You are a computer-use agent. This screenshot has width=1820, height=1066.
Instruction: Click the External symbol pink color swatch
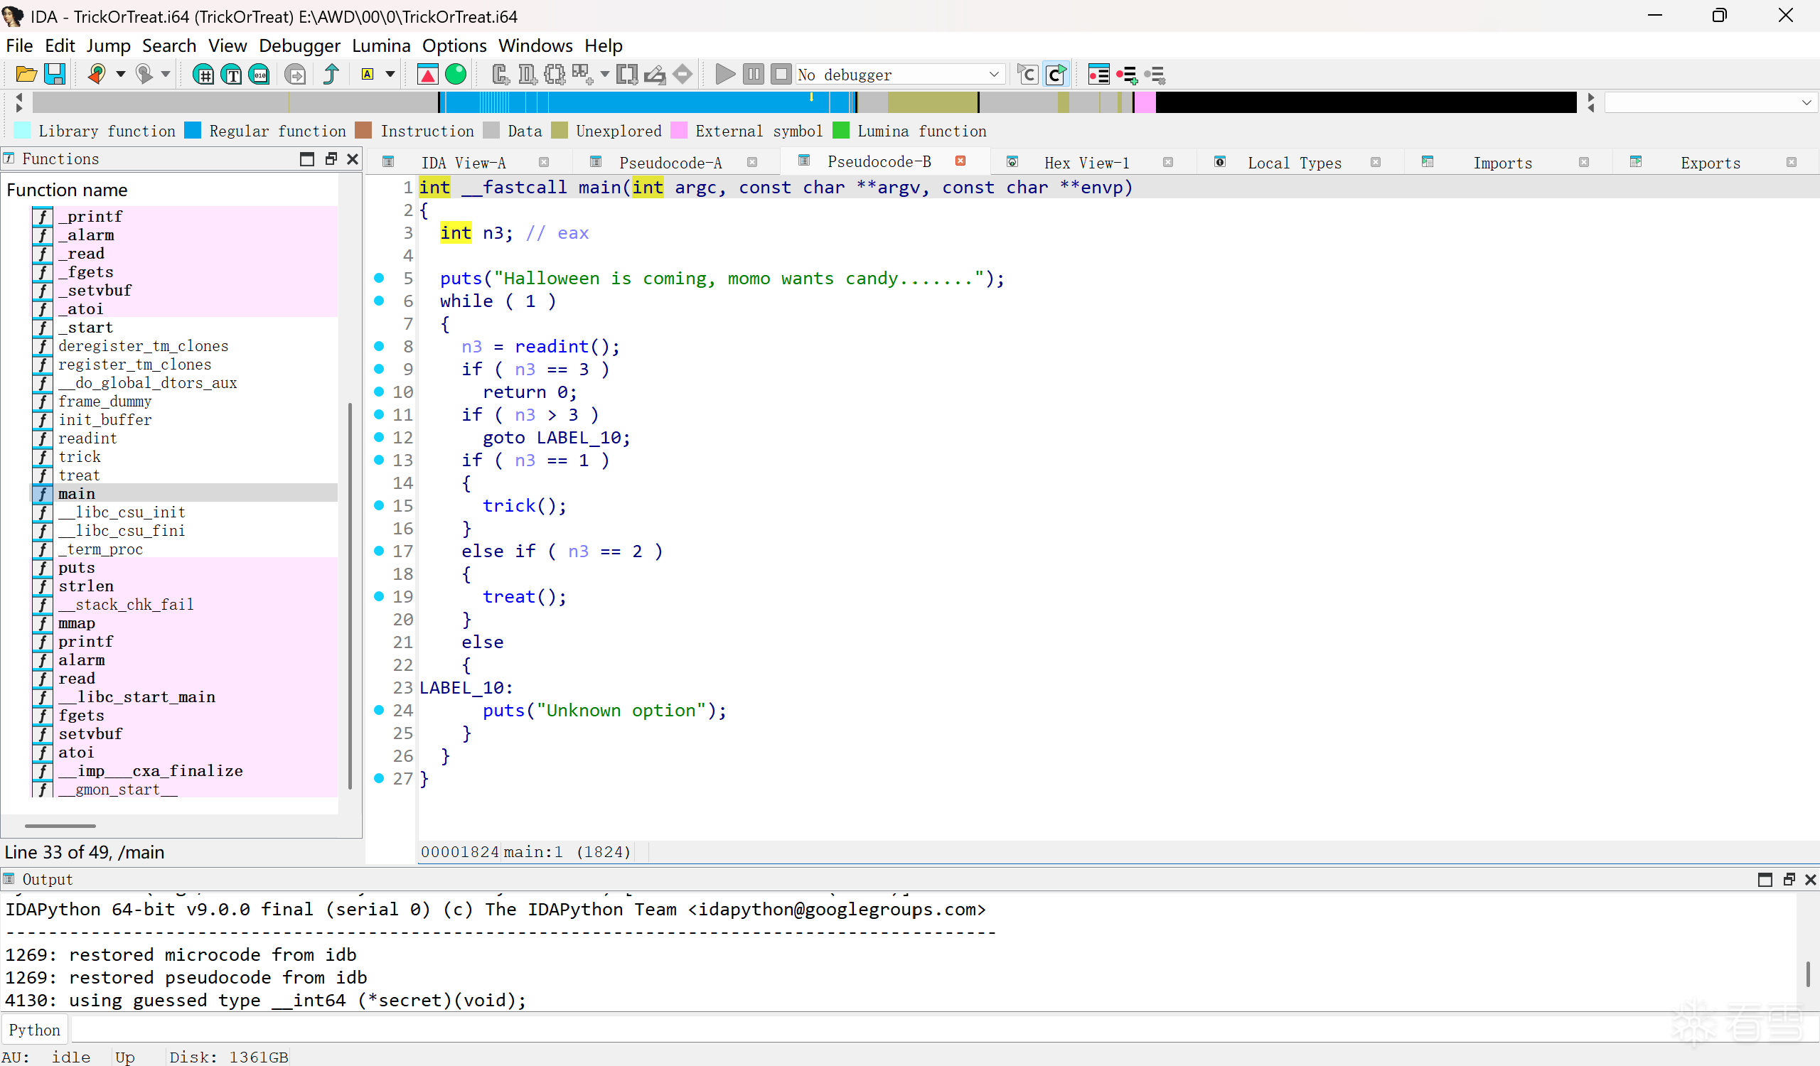tap(678, 131)
